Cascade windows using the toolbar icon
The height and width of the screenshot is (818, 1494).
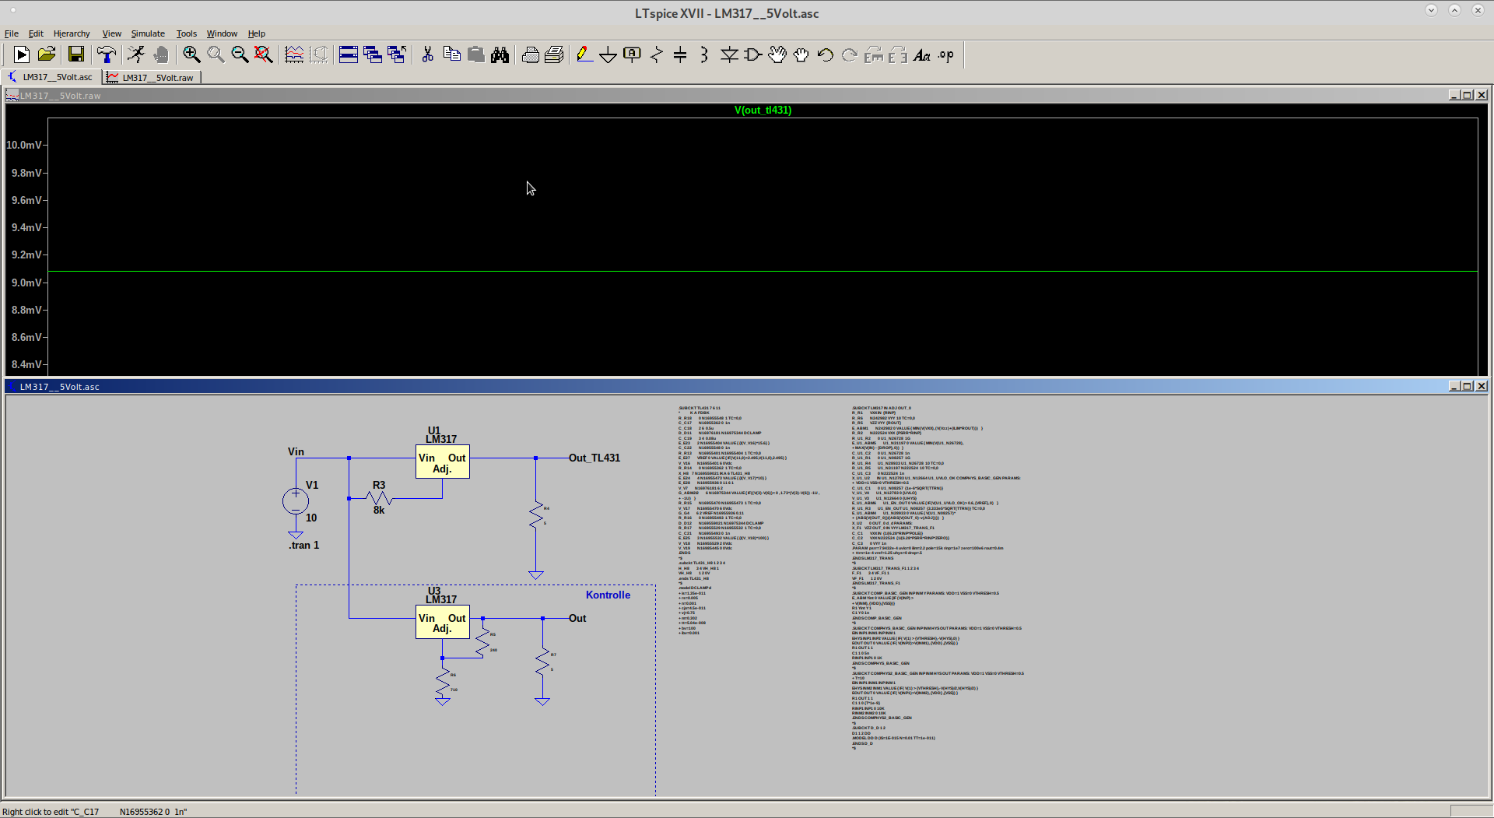click(373, 54)
